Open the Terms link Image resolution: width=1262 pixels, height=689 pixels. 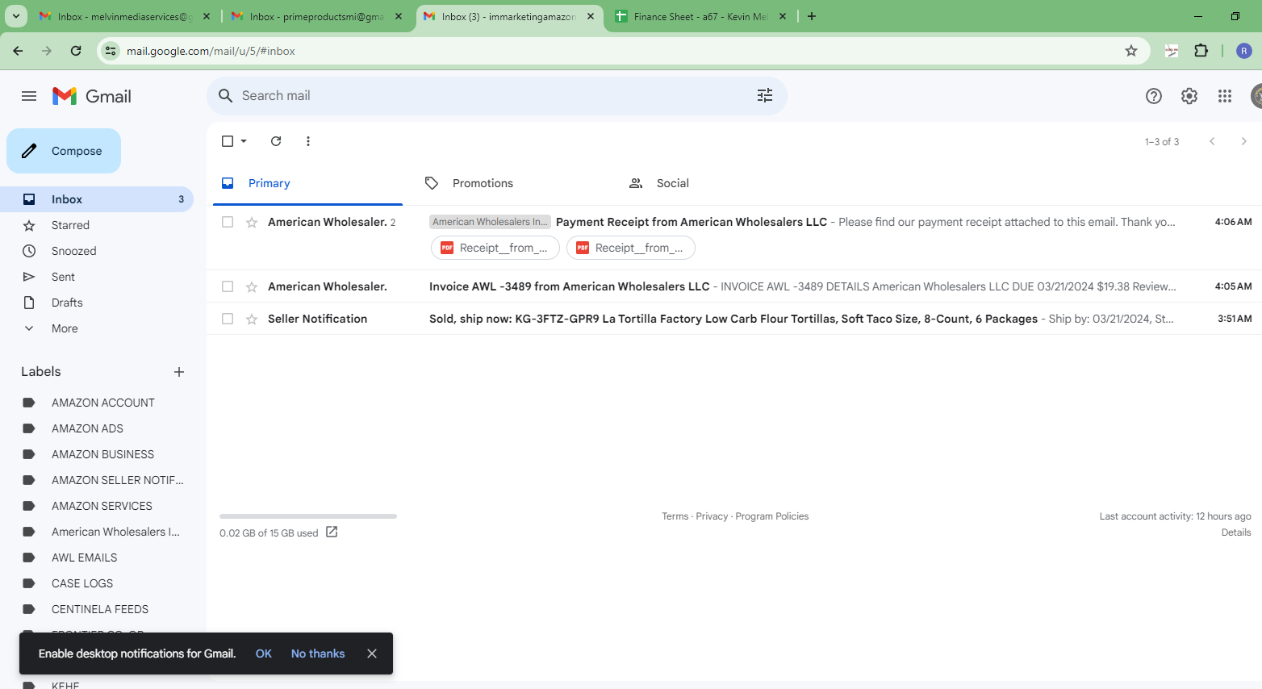675,516
